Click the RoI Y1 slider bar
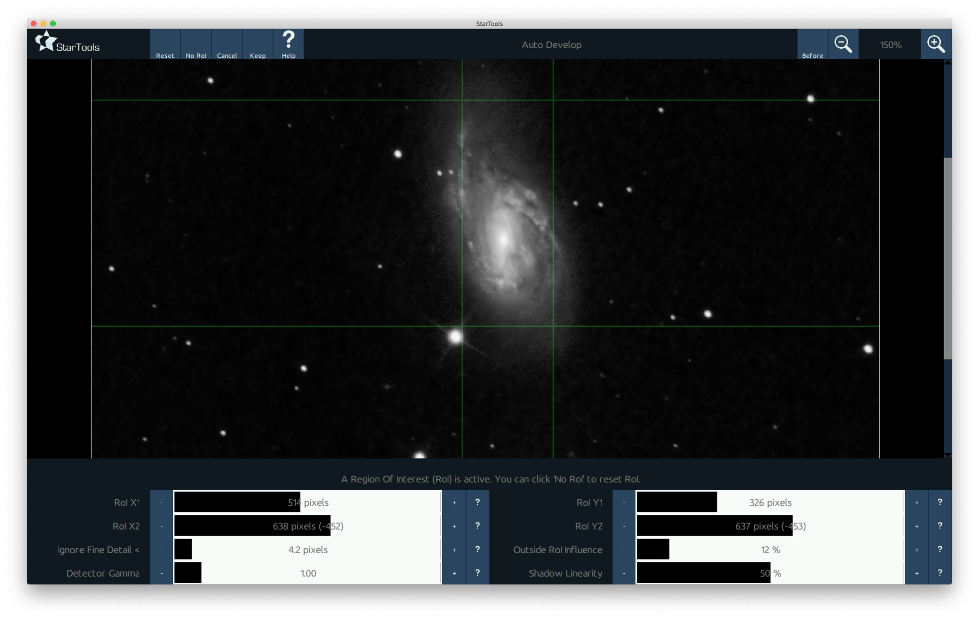The width and height of the screenshot is (979, 620). [x=770, y=503]
